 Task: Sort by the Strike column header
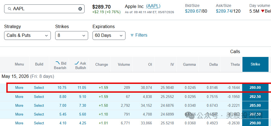tap(255, 64)
